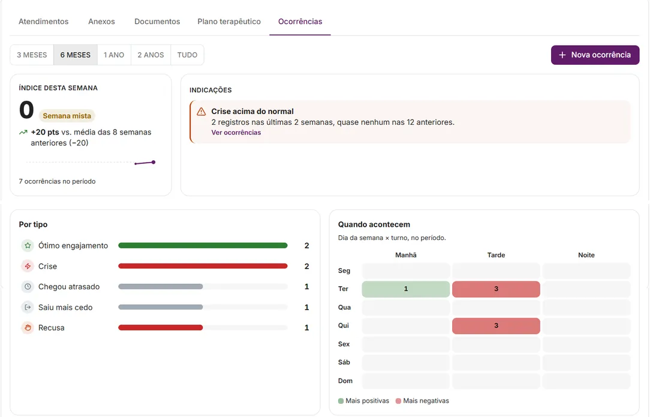Click the Recusa hand icon

(28, 328)
